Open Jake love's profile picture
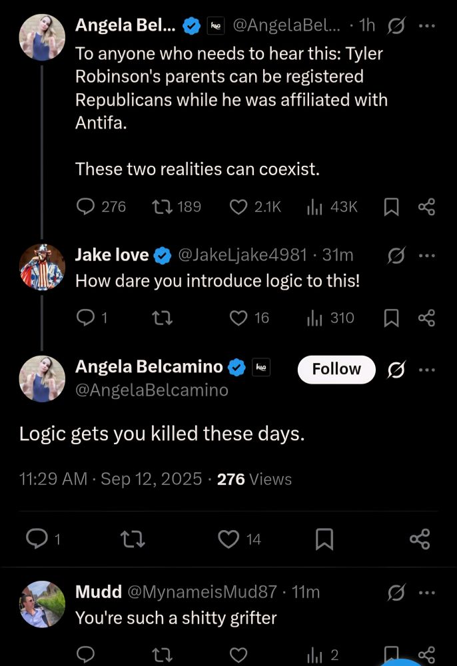Viewport: 457px width, 666px height. pyautogui.click(x=43, y=267)
